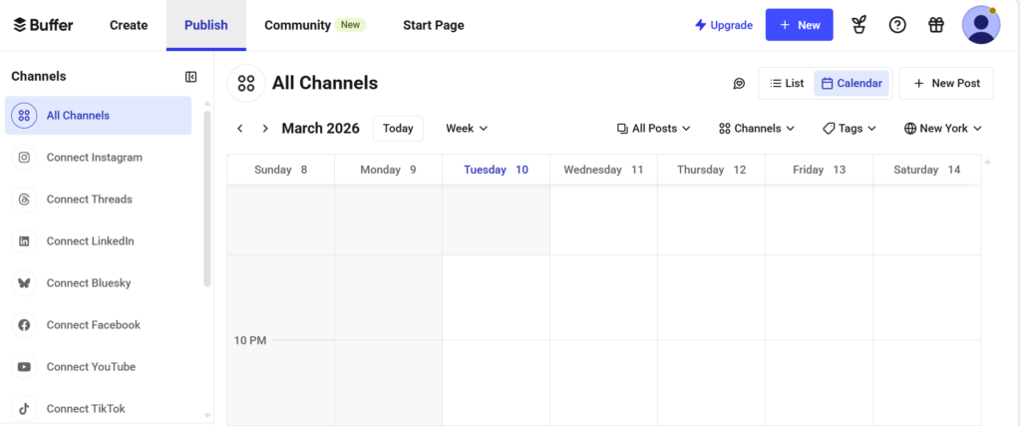
Task: Collapse the Channels sidebar panel icon
Action: coord(190,77)
